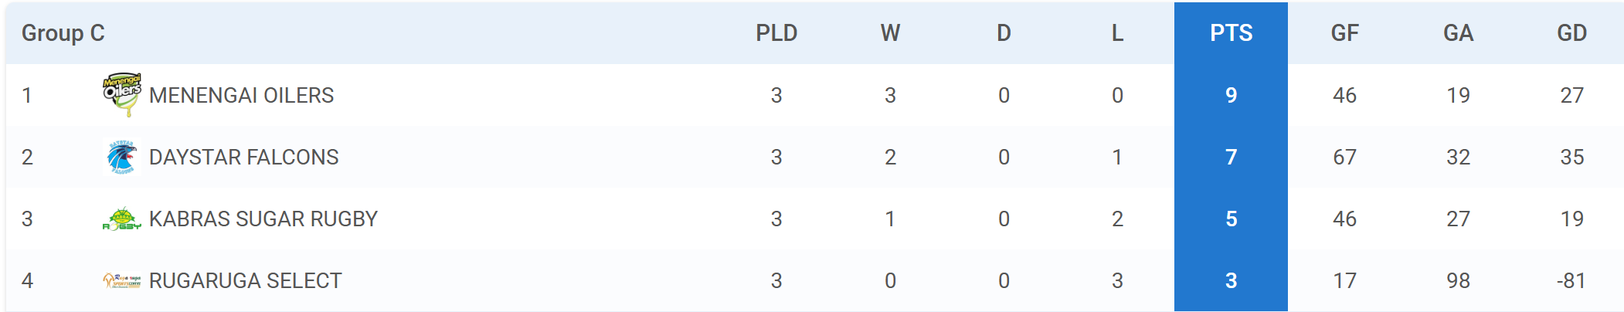Select Menengai Oilers points value 9
This screenshot has height=312, width=1624.
[x=1231, y=95]
